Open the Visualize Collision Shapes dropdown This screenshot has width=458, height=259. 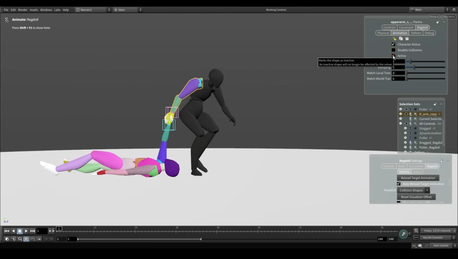pyautogui.click(x=413, y=190)
